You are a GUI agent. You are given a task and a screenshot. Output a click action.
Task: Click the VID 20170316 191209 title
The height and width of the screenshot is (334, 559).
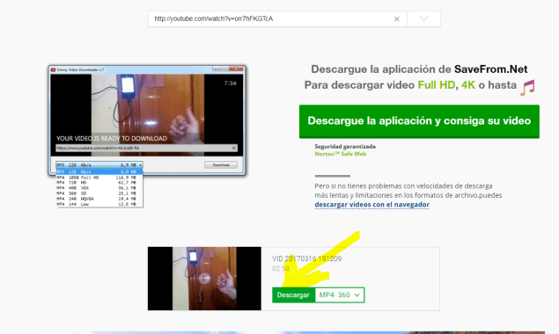coord(307,258)
